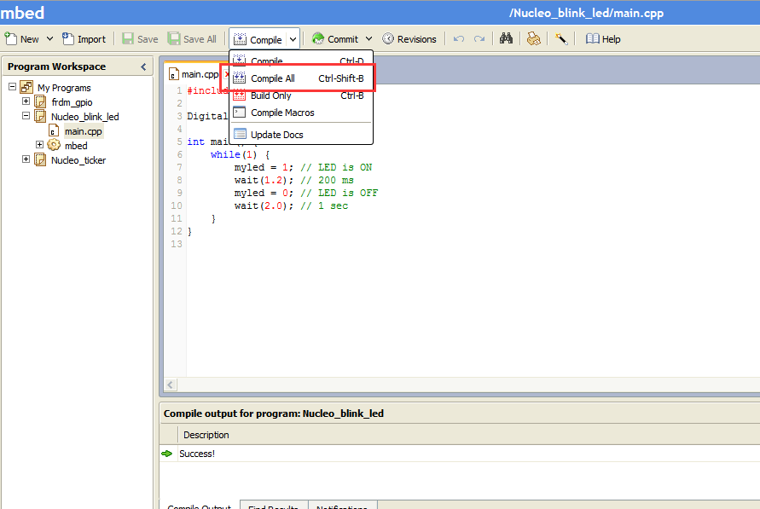The image size is (760, 509).
Task: Choose Update Docs menu entry
Action: click(301, 135)
